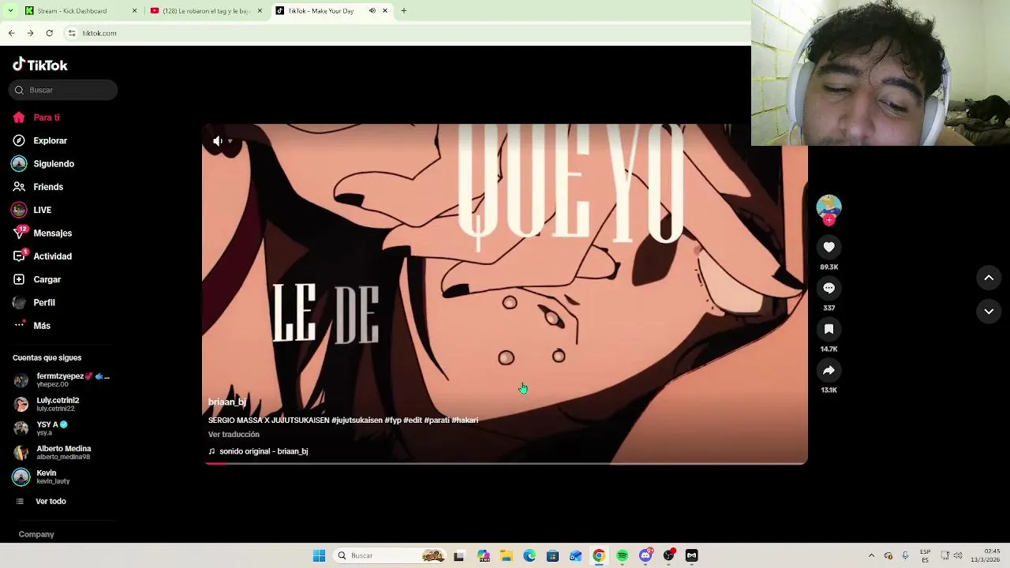Save the video with bookmark icon
Image resolution: width=1010 pixels, height=568 pixels.
829,329
